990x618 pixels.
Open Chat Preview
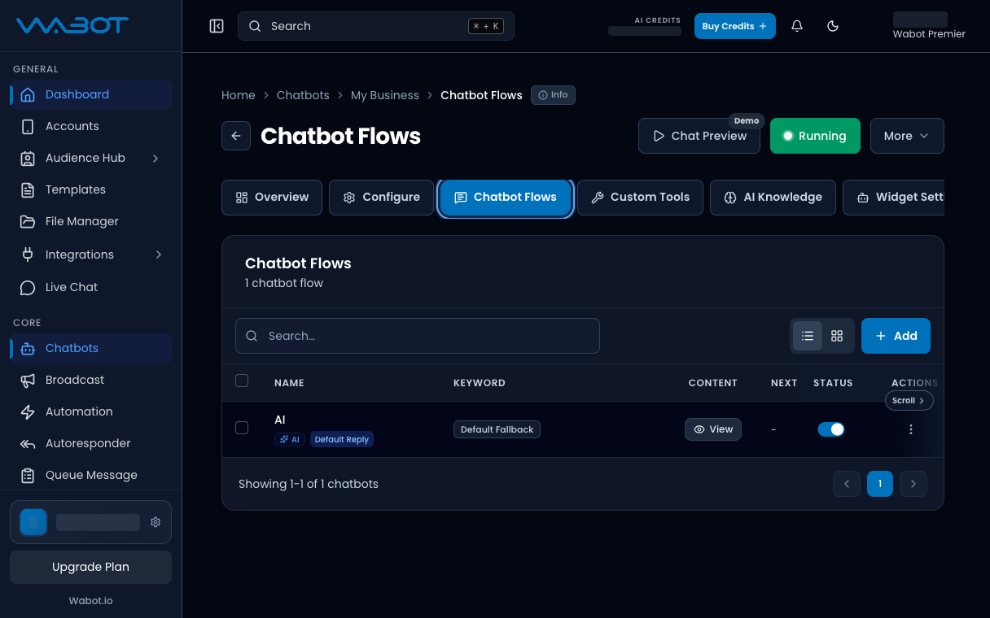(699, 136)
